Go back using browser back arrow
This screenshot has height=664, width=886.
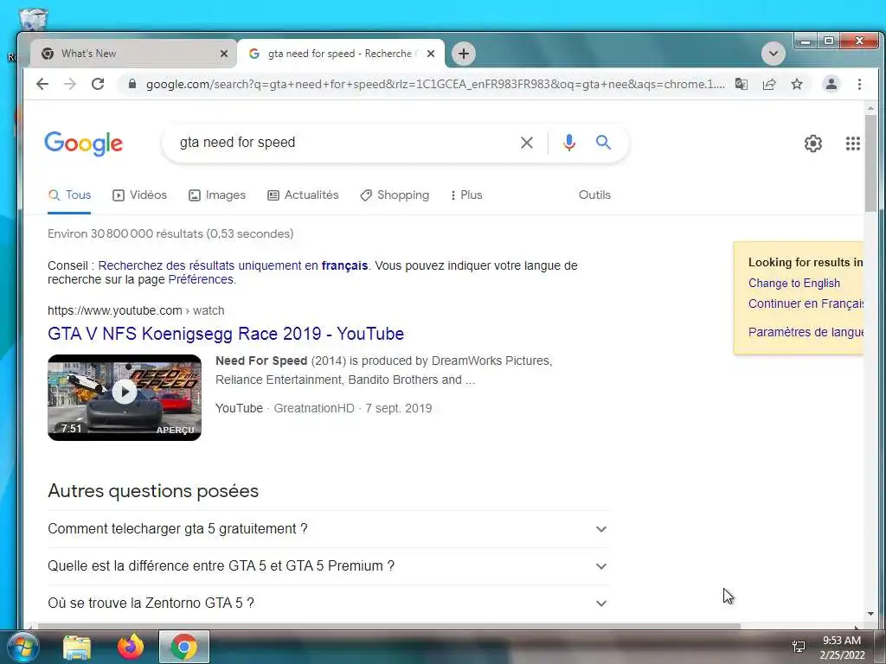pos(42,84)
